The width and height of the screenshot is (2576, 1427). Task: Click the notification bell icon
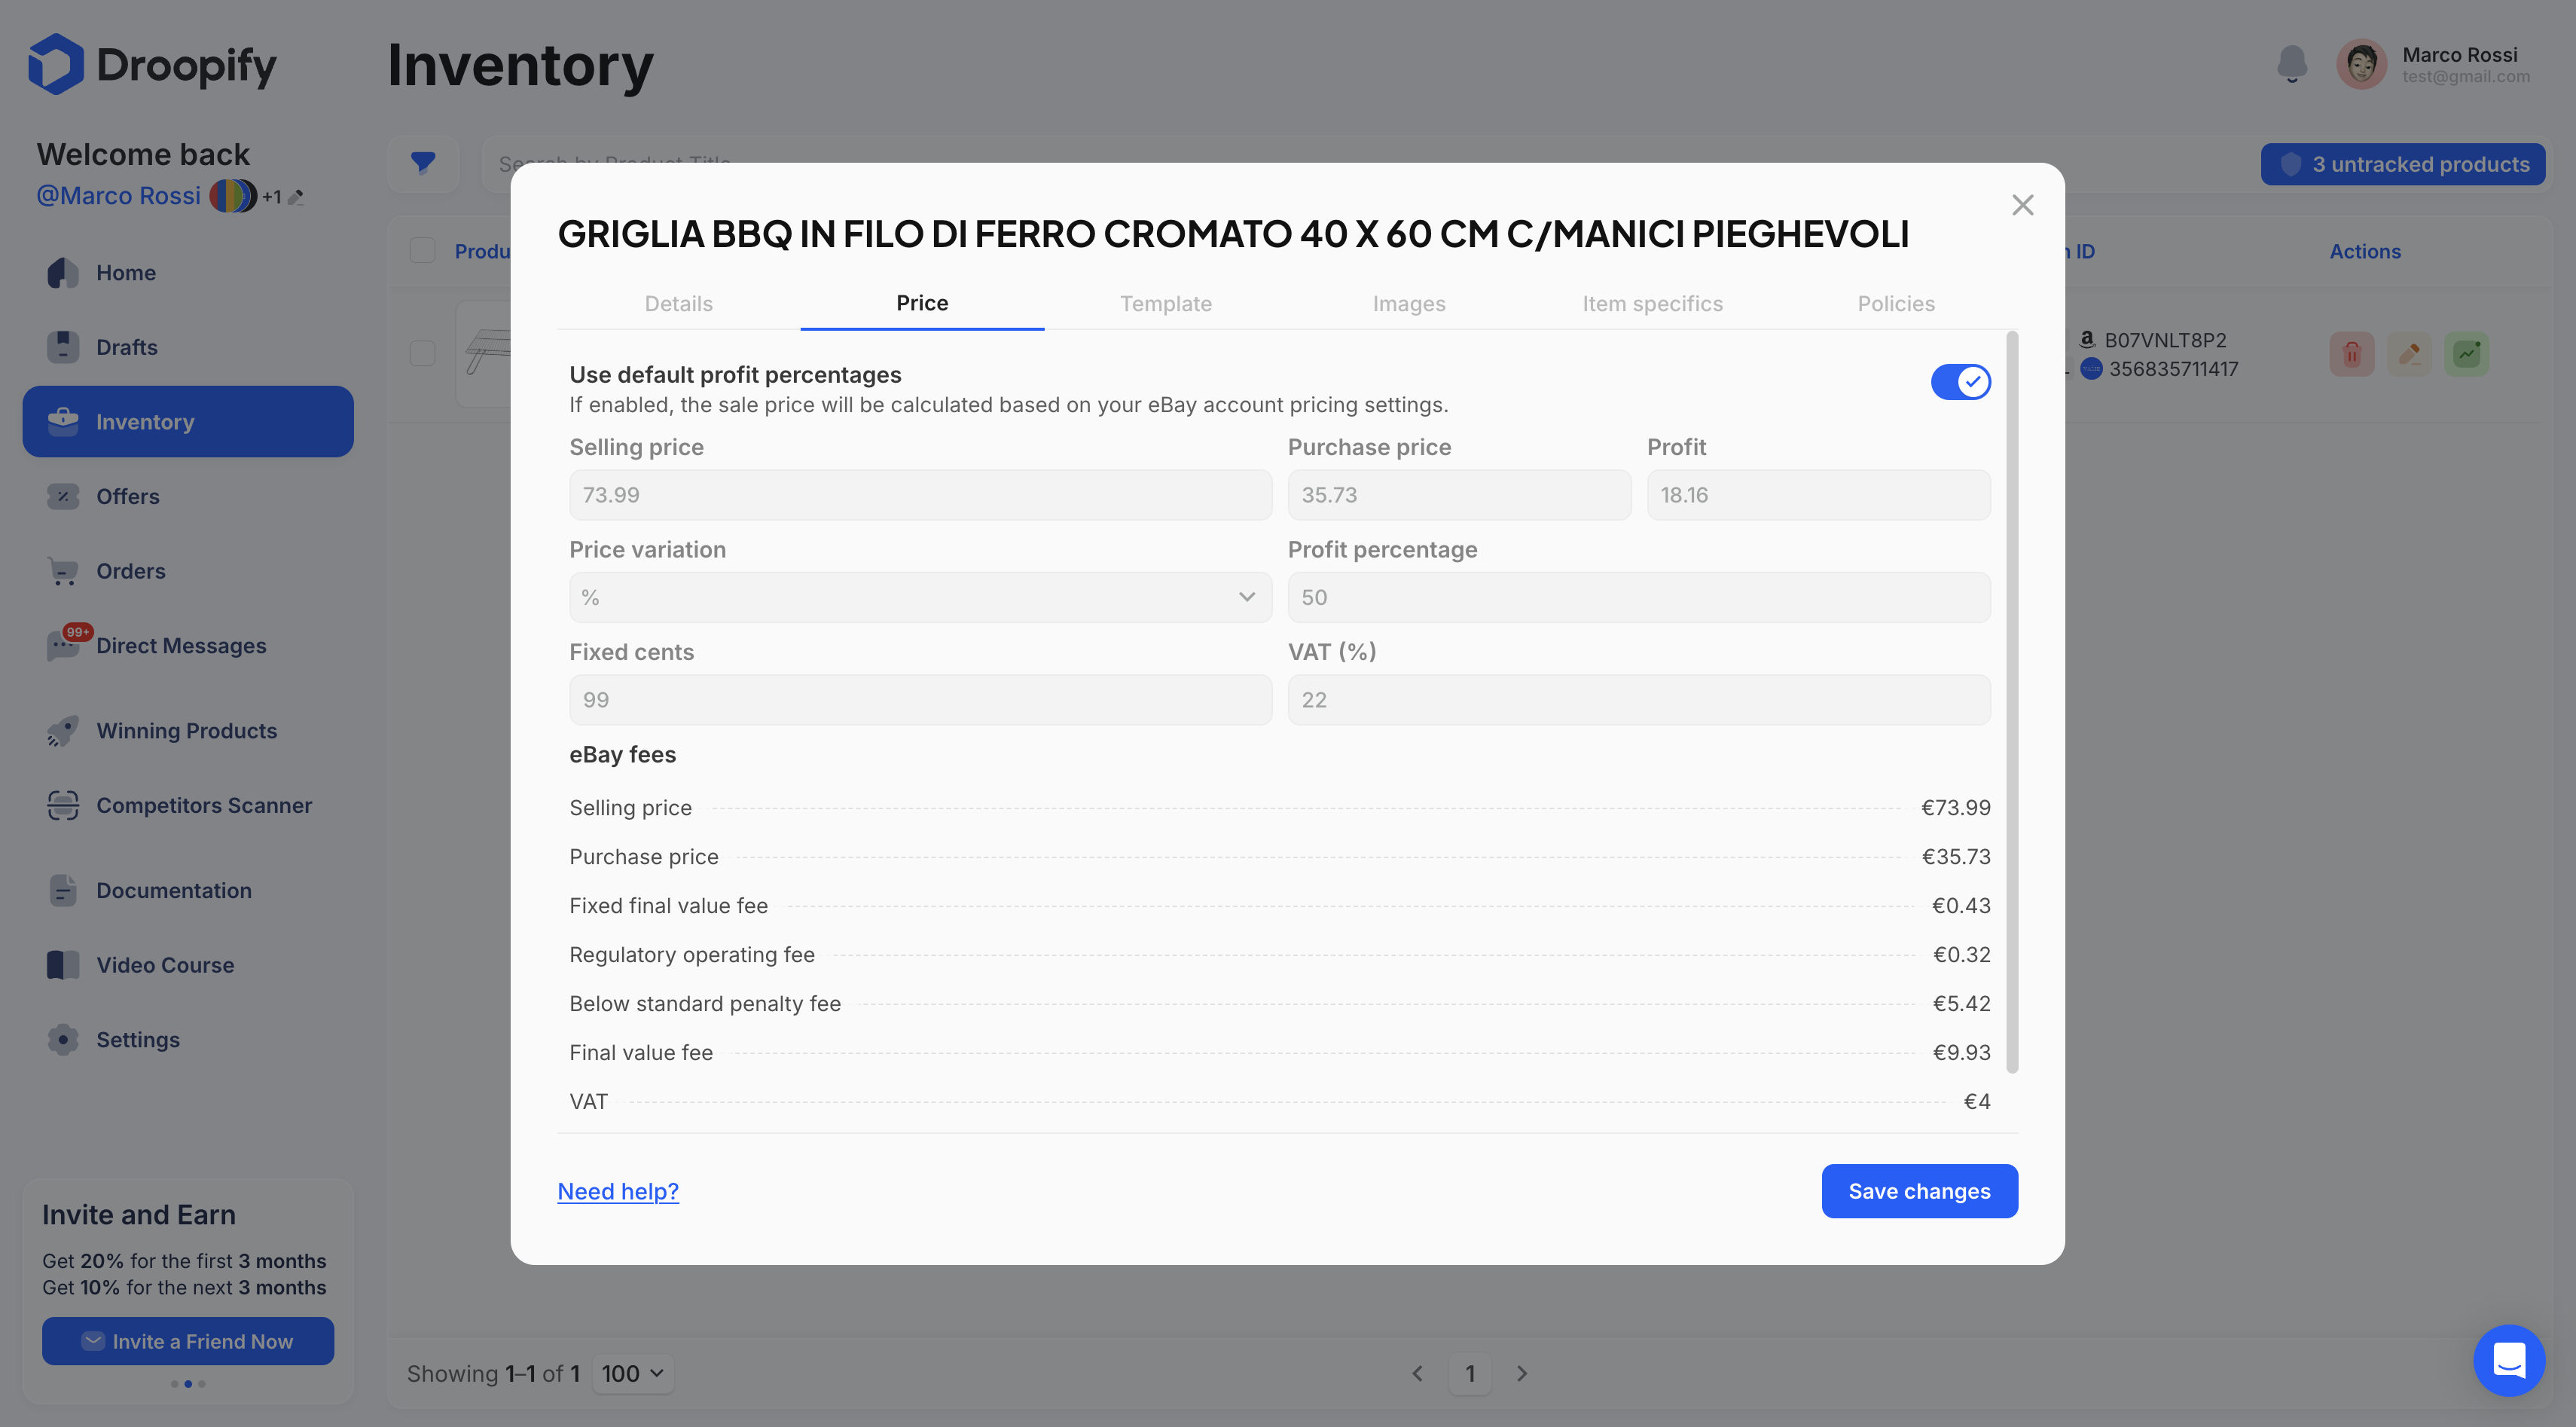click(x=2292, y=63)
